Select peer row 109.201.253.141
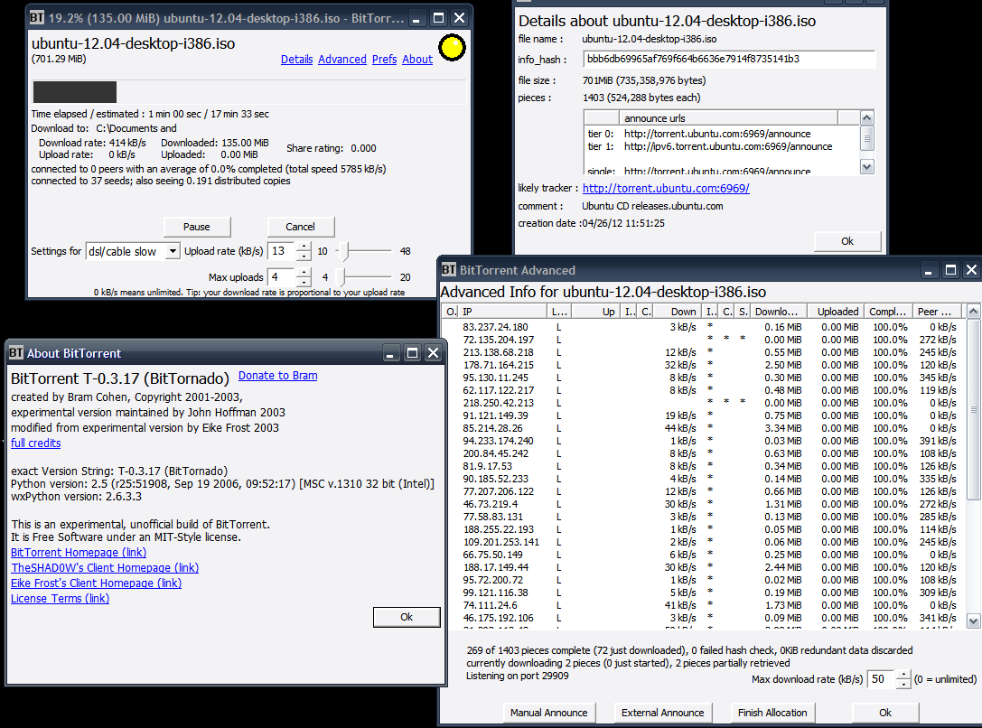 click(x=703, y=542)
